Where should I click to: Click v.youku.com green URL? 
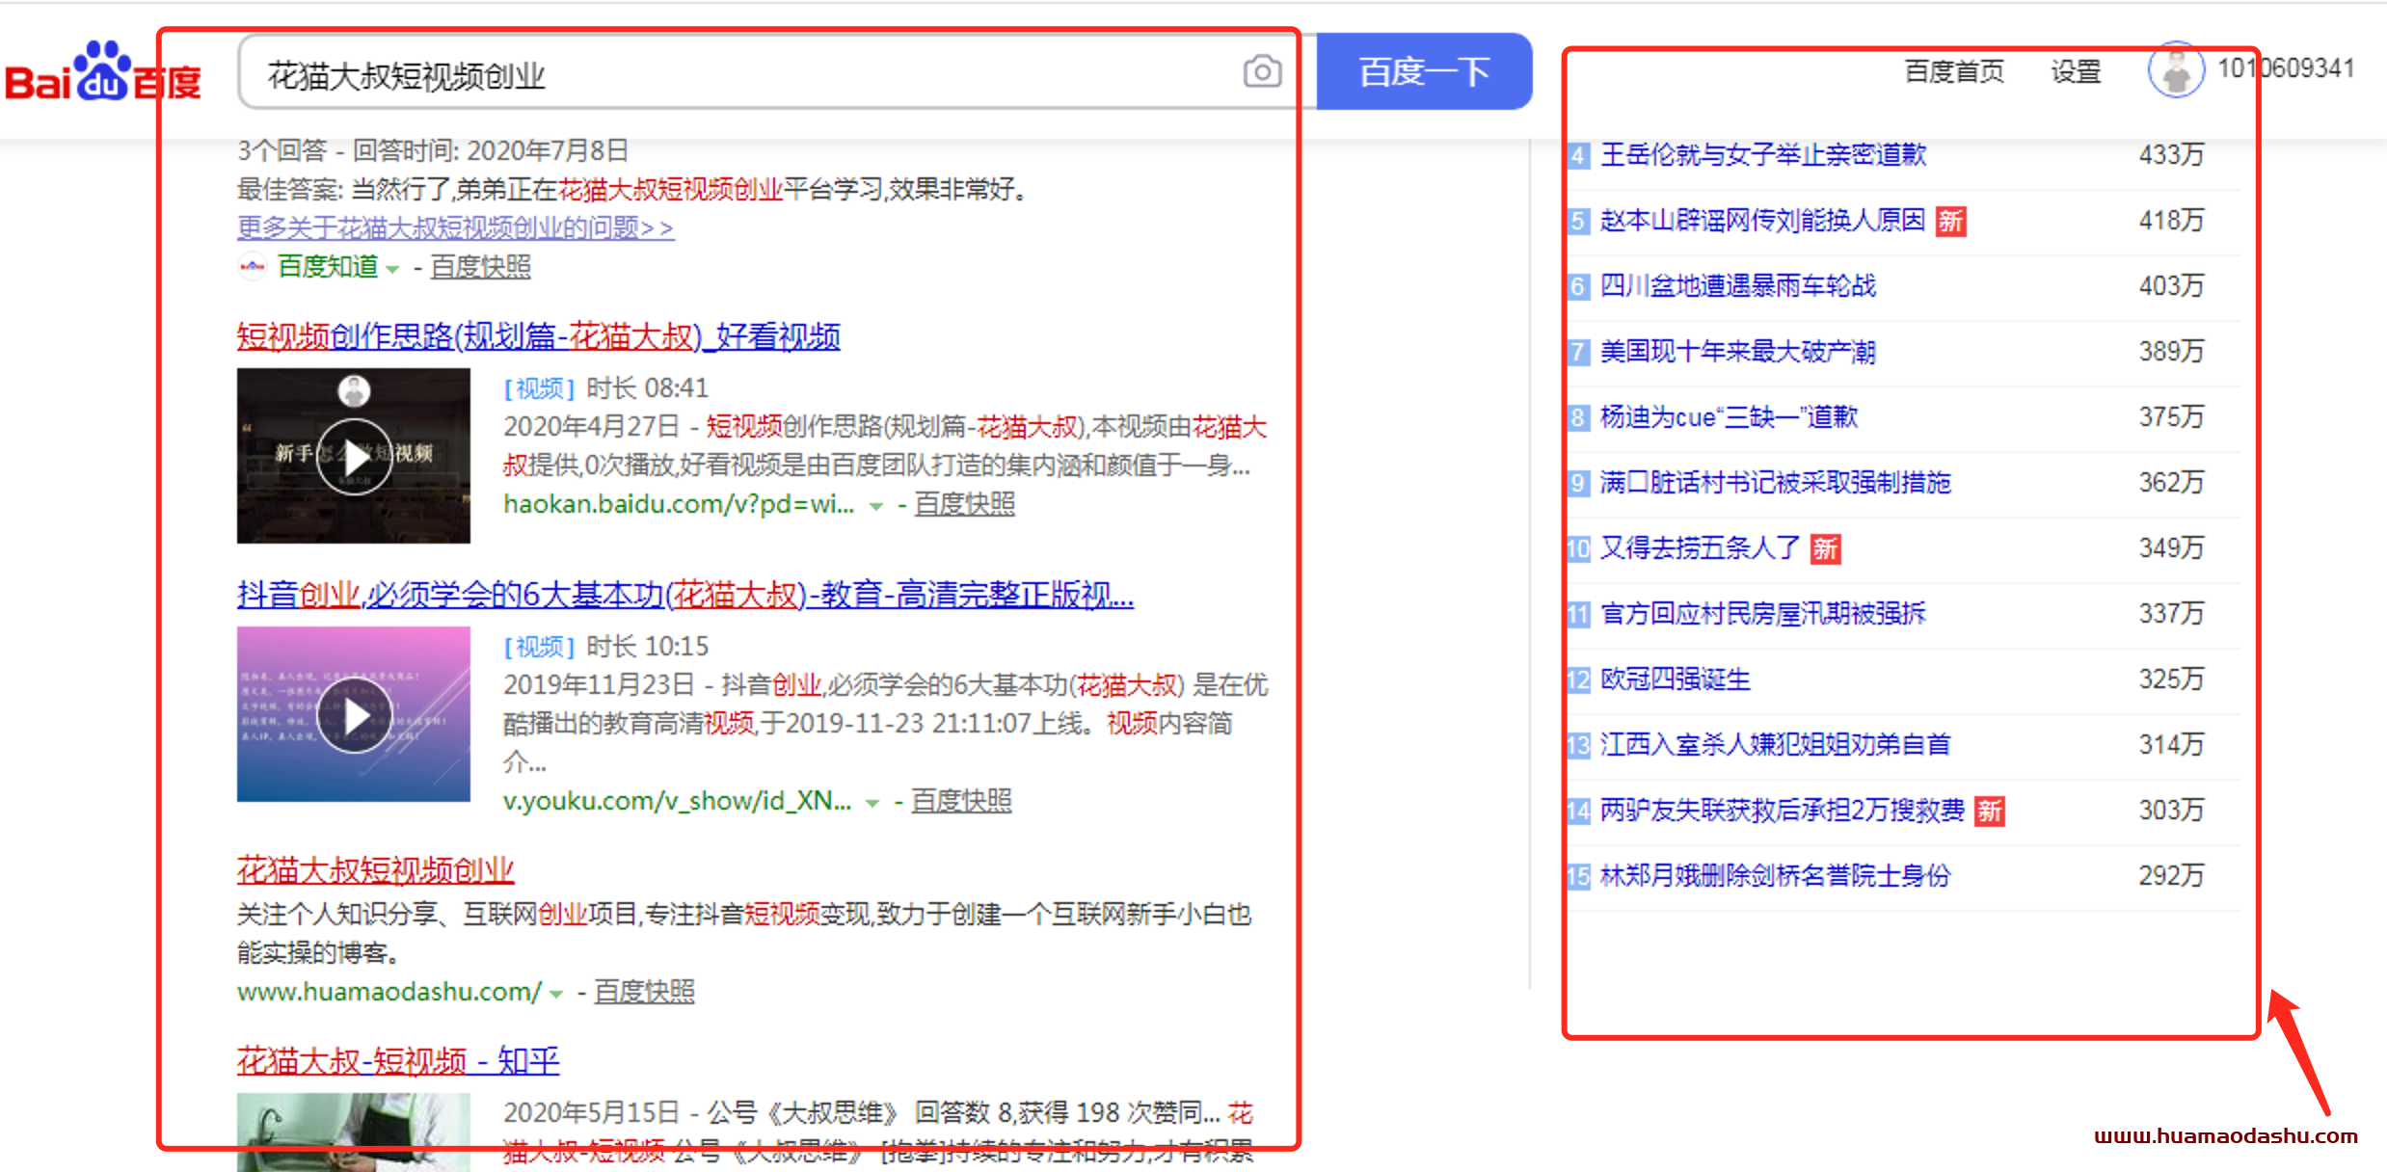coord(677,801)
